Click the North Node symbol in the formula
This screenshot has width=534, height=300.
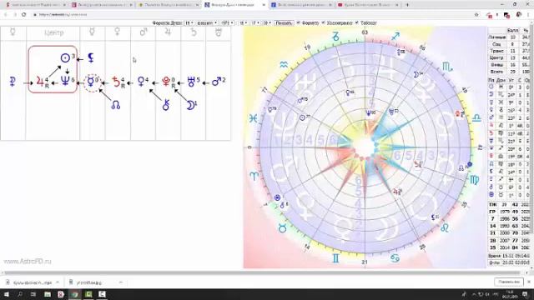pyautogui.click(x=115, y=105)
